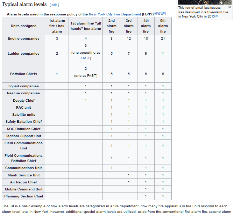Click the '5' cell in Battalion Chiefs row
The width and height of the screenshot is (234, 216).
(112, 74)
